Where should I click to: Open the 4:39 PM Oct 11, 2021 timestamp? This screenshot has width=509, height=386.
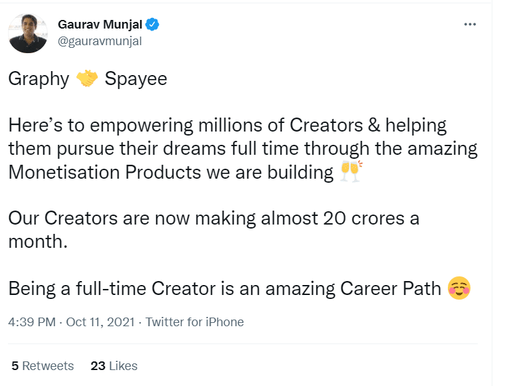point(70,322)
